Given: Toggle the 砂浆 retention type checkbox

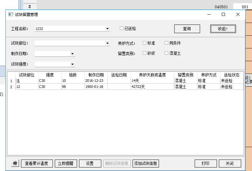Looking at the screenshot, I should click(x=144, y=53).
